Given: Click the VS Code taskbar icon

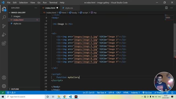Looking at the screenshot, I should point(70,97).
